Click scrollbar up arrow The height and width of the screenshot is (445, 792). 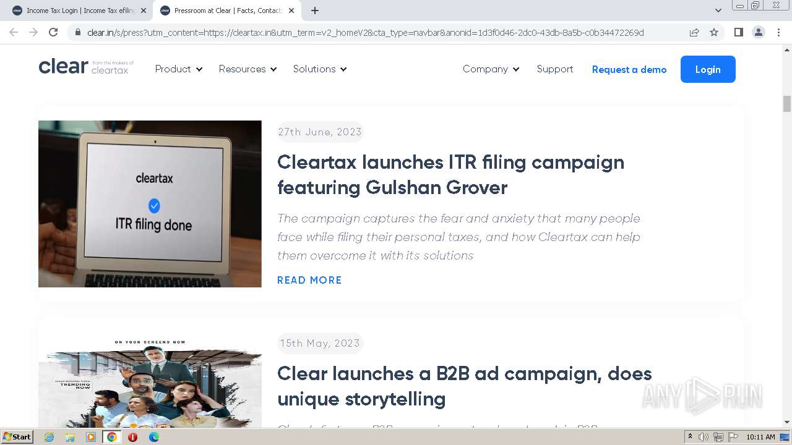[787, 51]
